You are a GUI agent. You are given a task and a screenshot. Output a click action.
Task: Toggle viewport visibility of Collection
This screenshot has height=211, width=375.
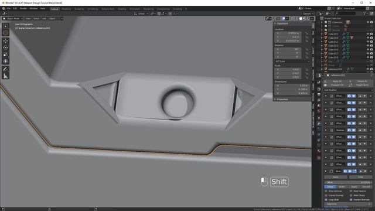point(368,22)
